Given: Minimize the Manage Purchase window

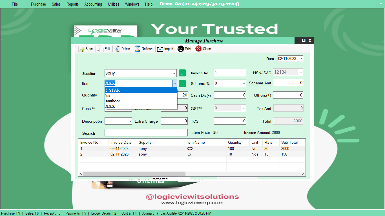Looking at the screenshot, I should click(297, 40).
